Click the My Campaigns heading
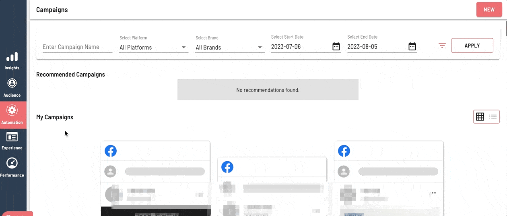This screenshot has height=216, width=507. pyautogui.click(x=55, y=117)
